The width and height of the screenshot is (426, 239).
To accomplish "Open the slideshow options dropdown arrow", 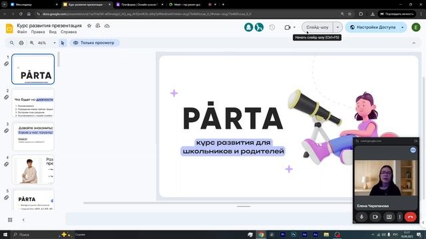I will [337, 27].
